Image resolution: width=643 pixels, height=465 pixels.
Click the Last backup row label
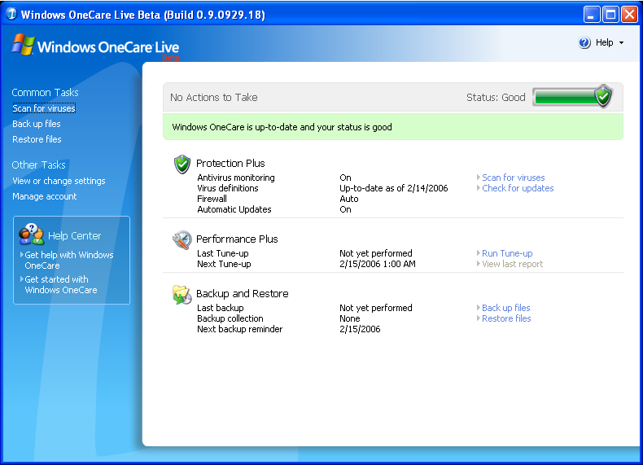[x=221, y=308]
